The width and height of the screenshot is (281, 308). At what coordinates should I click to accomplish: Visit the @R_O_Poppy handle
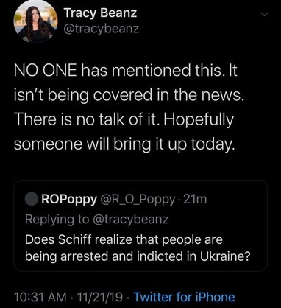click(138, 200)
